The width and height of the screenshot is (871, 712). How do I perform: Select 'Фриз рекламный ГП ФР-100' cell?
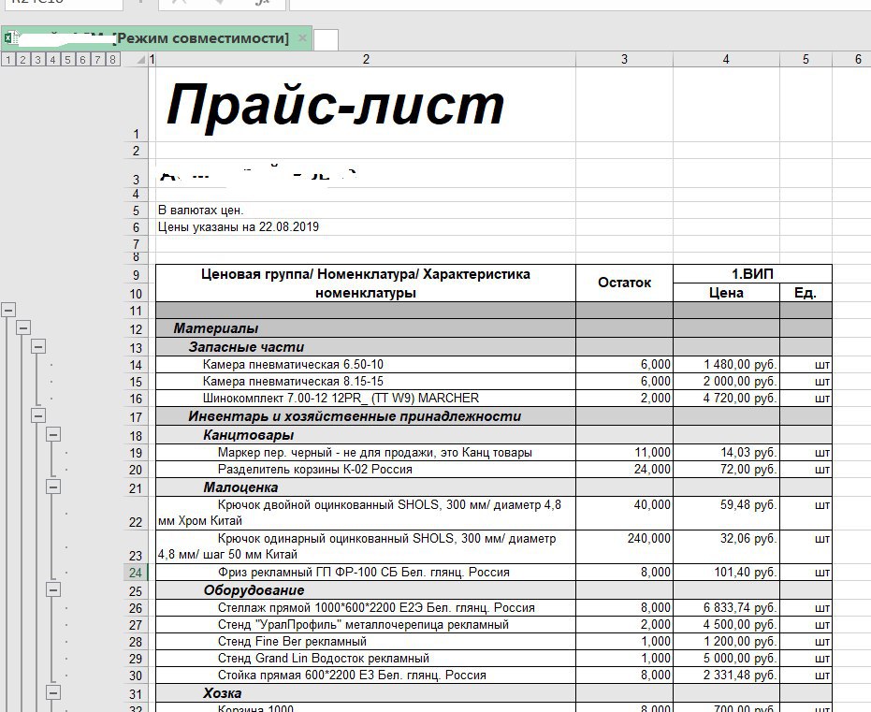click(366, 572)
